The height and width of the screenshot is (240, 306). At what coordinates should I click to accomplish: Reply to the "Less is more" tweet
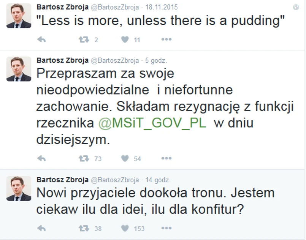pyautogui.click(x=41, y=39)
